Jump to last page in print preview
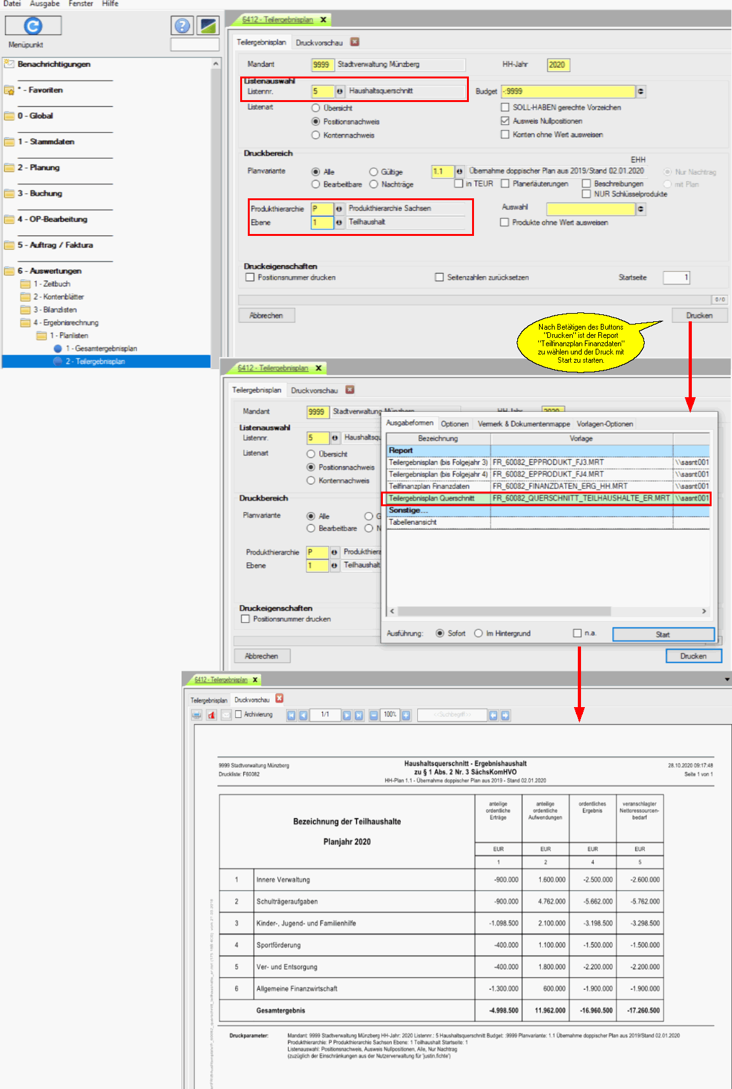This screenshot has width=732, height=1089. click(359, 715)
